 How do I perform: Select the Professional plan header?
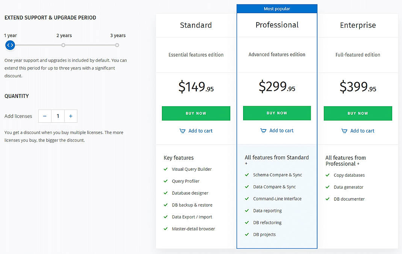coord(277,25)
